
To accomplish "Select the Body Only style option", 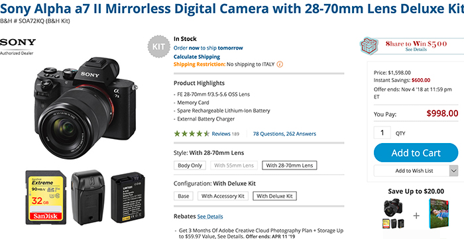I will (x=190, y=166).
